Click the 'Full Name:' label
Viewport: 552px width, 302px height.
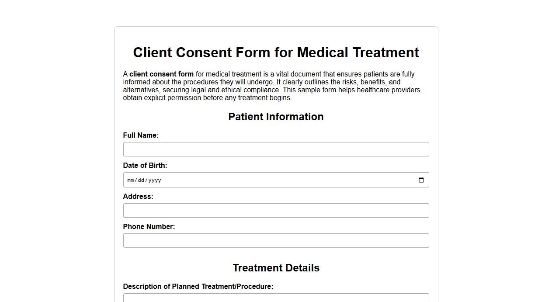click(141, 135)
